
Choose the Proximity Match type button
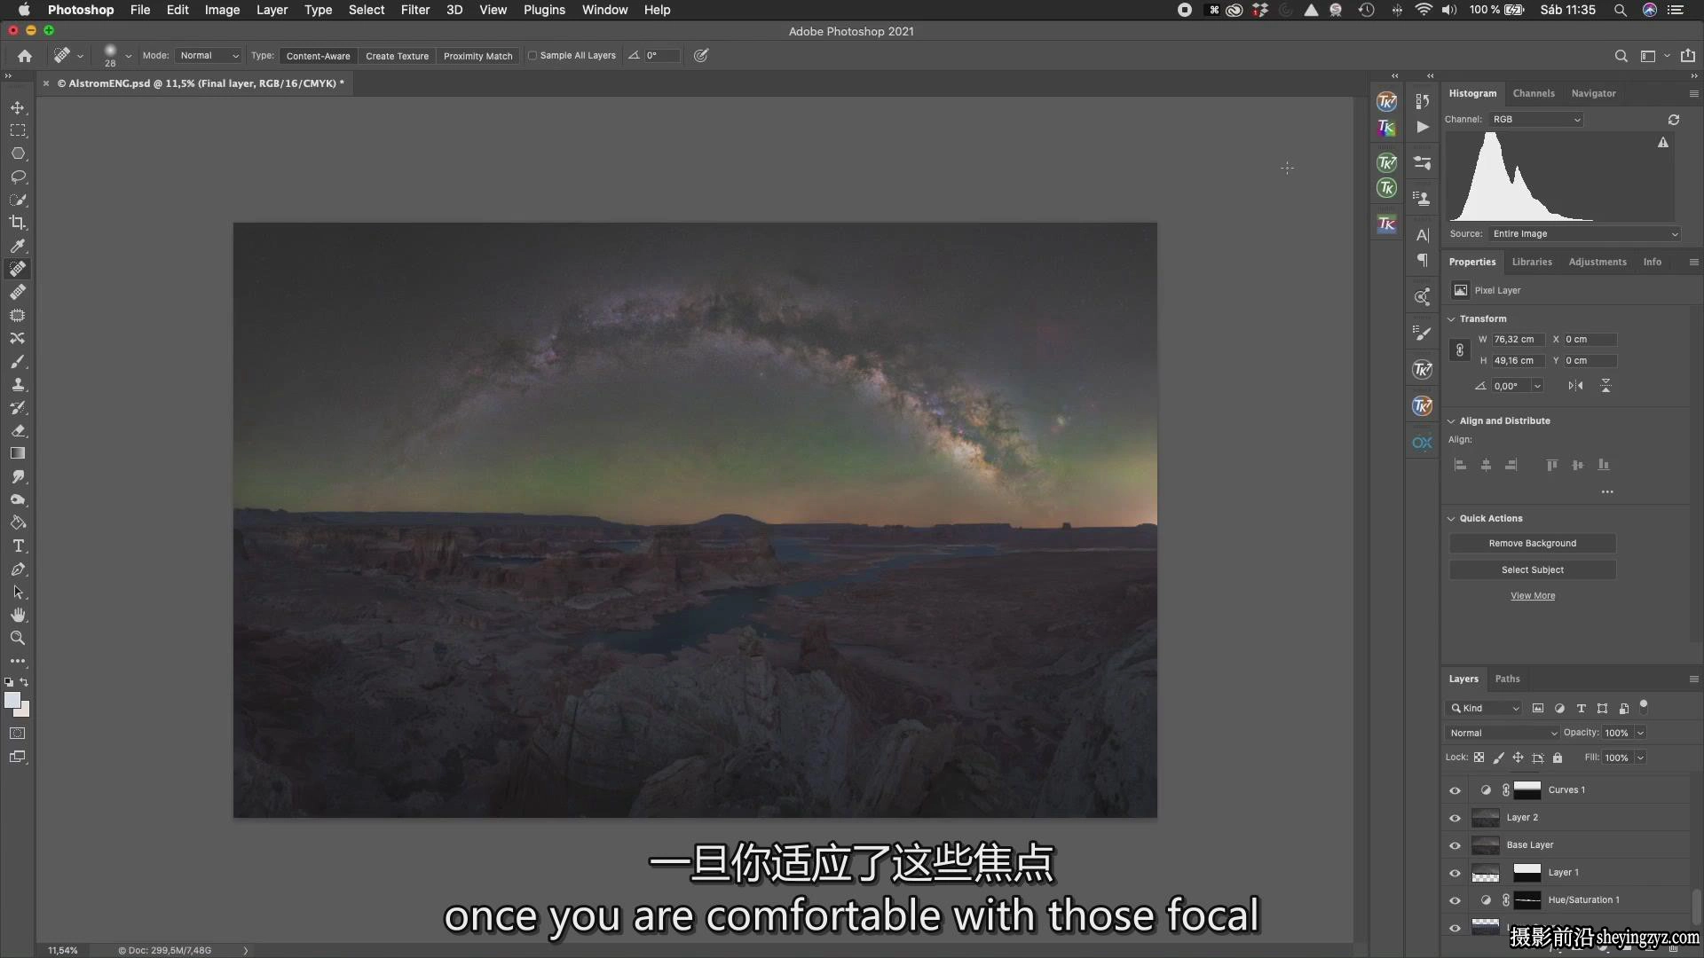pos(477,56)
